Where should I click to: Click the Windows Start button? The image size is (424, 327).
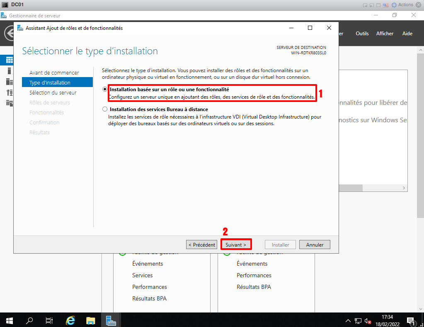[9, 320]
